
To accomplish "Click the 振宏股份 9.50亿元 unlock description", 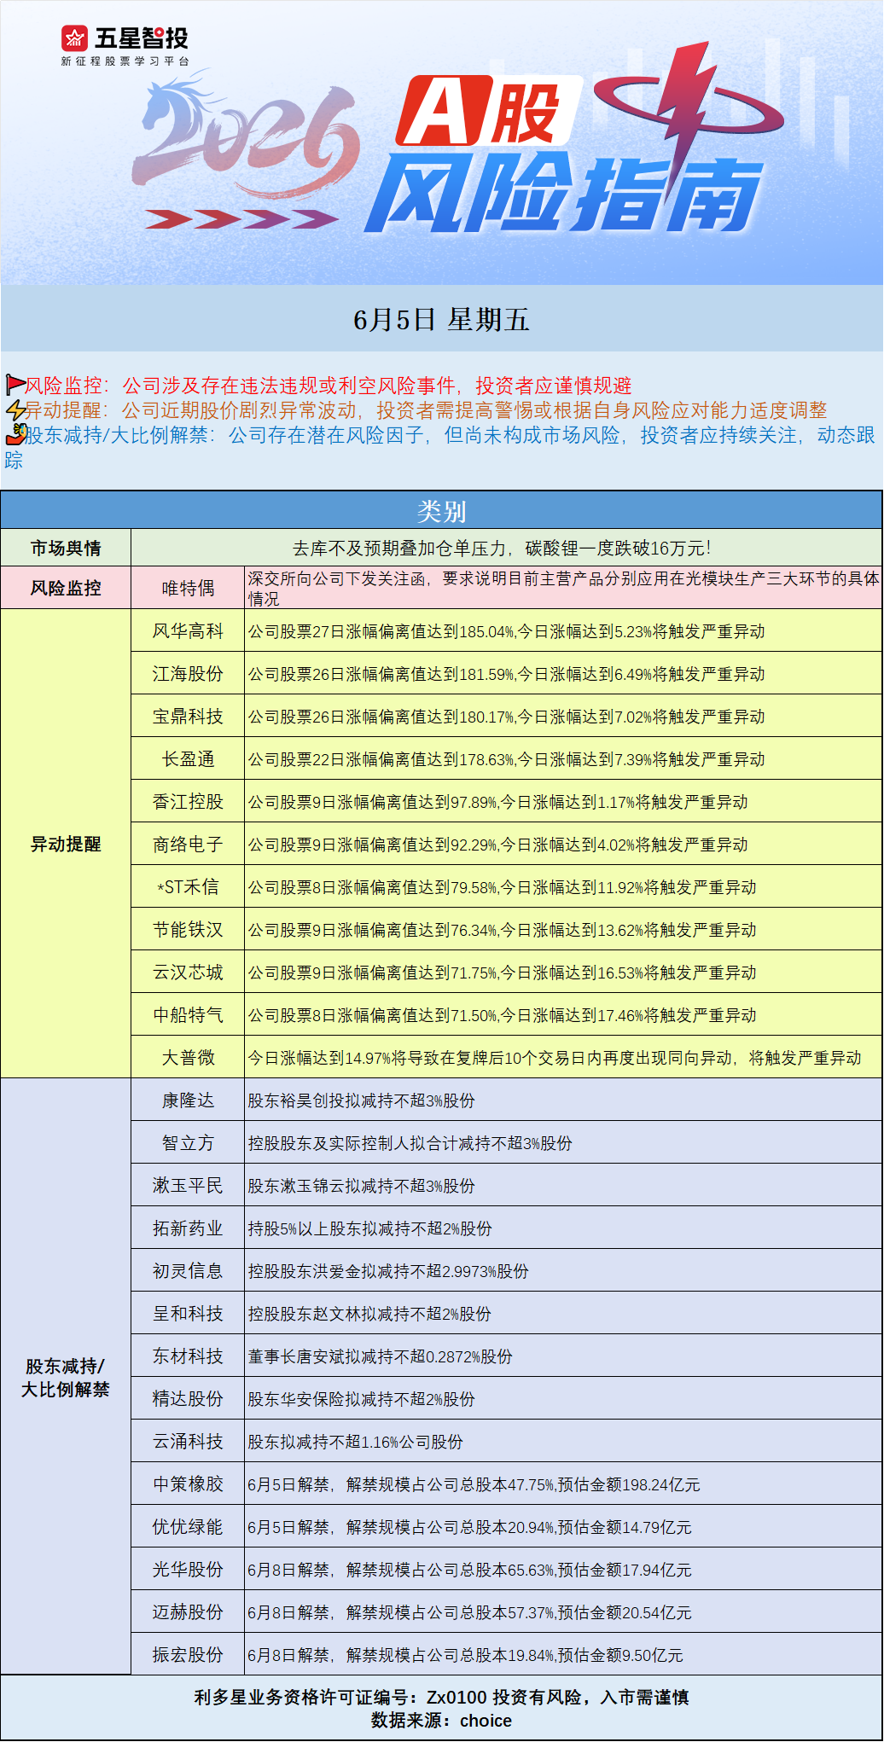I will pos(465,1655).
